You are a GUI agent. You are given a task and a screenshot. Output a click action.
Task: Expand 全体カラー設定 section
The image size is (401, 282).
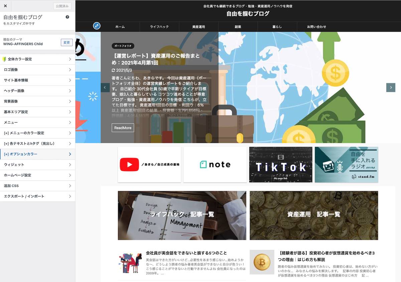click(x=37, y=59)
